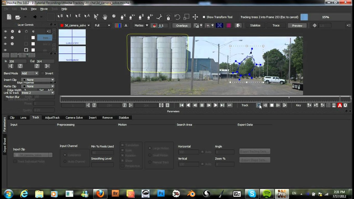Select the Large Motion radio button
Image resolution: width=354 pixels, height=199 pixels.
pos(150,148)
